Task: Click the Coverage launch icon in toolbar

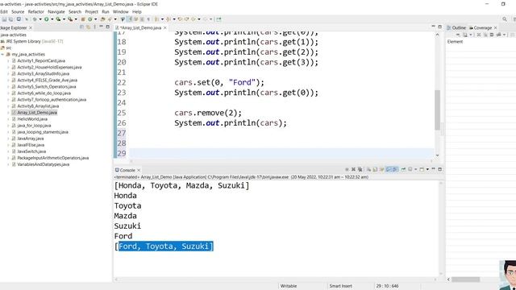Action: click(x=58, y=19)
